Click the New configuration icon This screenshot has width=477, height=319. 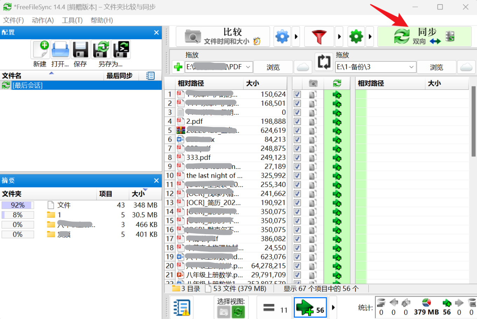(40, 50)
